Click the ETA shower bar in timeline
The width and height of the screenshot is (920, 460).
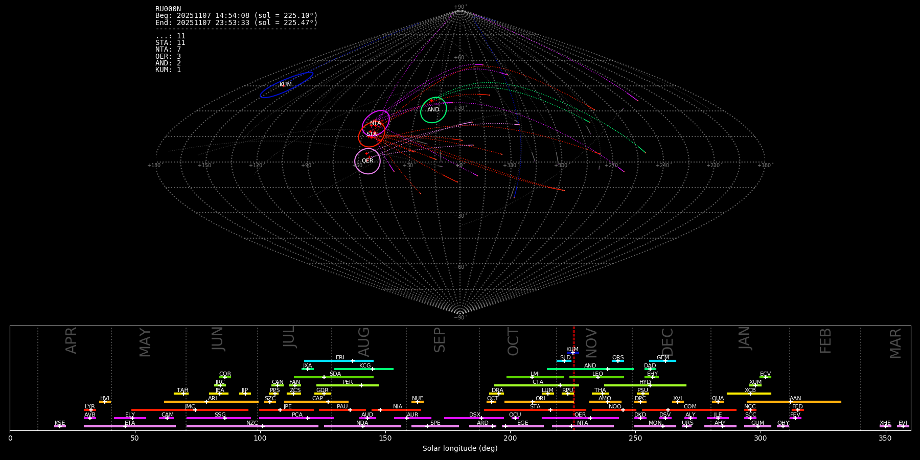[130, 426]
